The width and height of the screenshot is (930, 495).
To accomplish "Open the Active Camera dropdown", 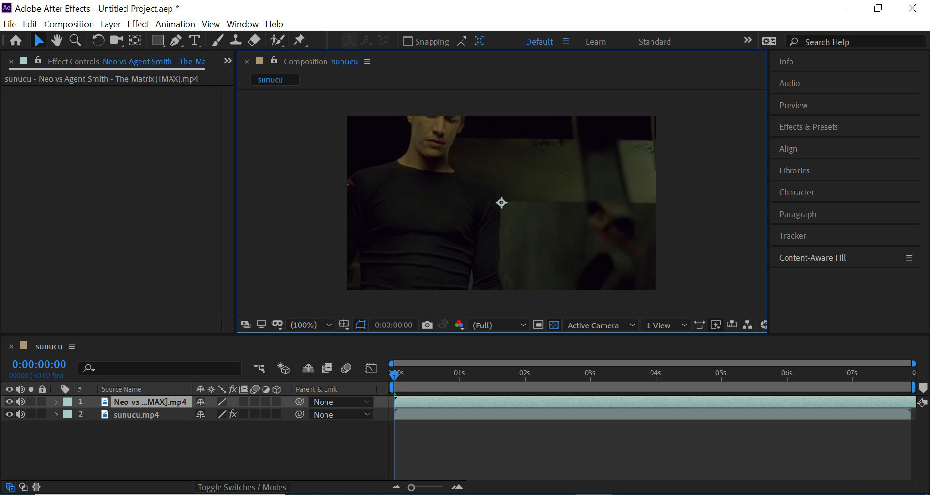I will tap(601, 325).
